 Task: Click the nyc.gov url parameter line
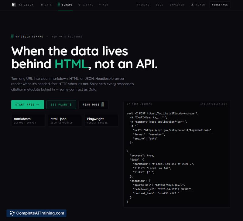(x=173, y=130)
